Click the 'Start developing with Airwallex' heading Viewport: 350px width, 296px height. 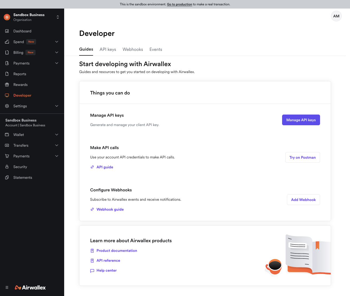pos(125,64)
